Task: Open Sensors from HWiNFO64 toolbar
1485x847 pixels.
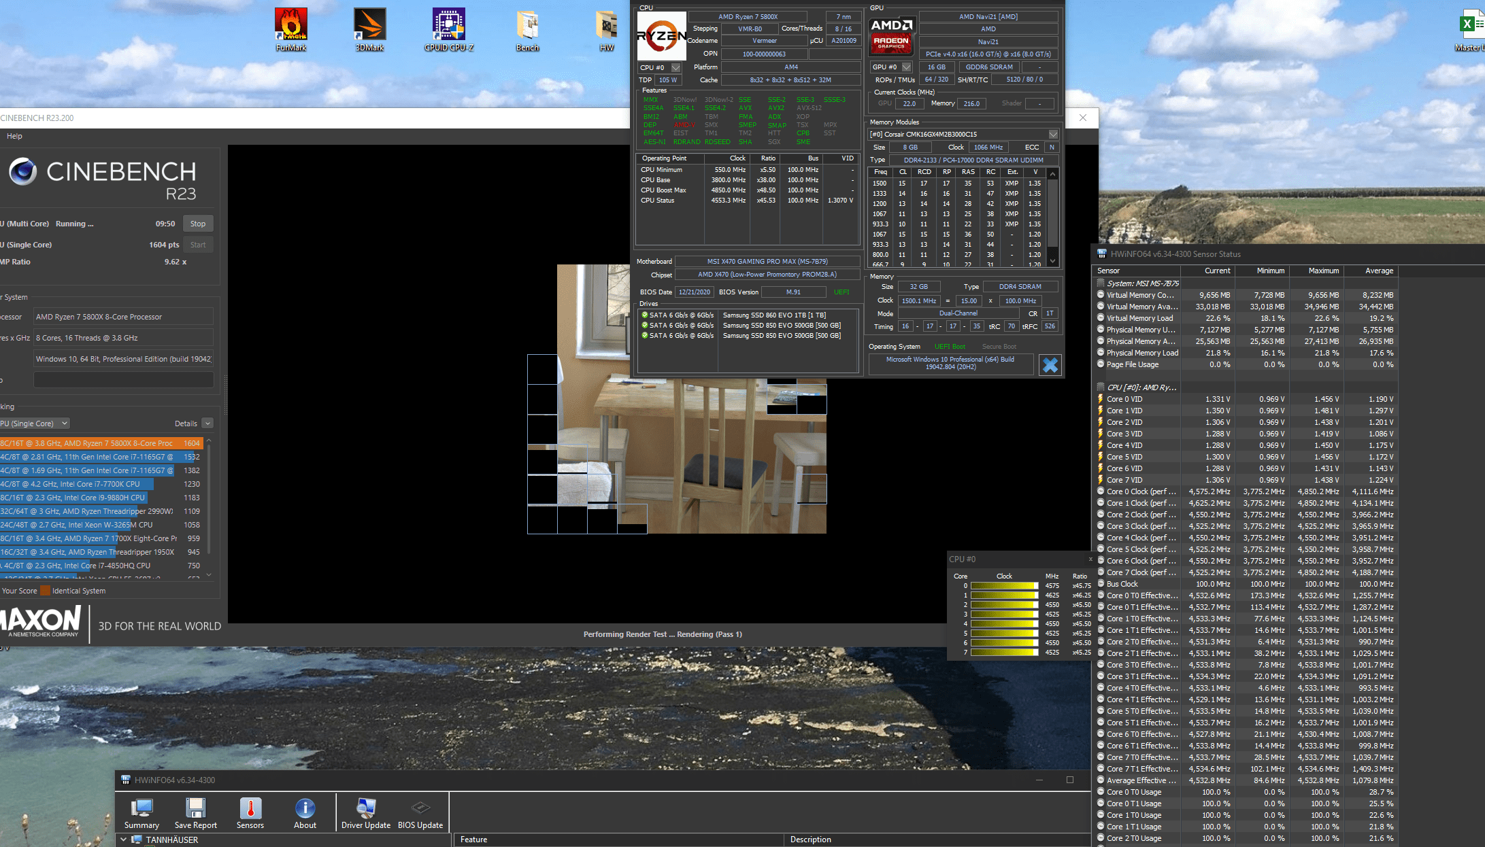Action: (250, 812)
